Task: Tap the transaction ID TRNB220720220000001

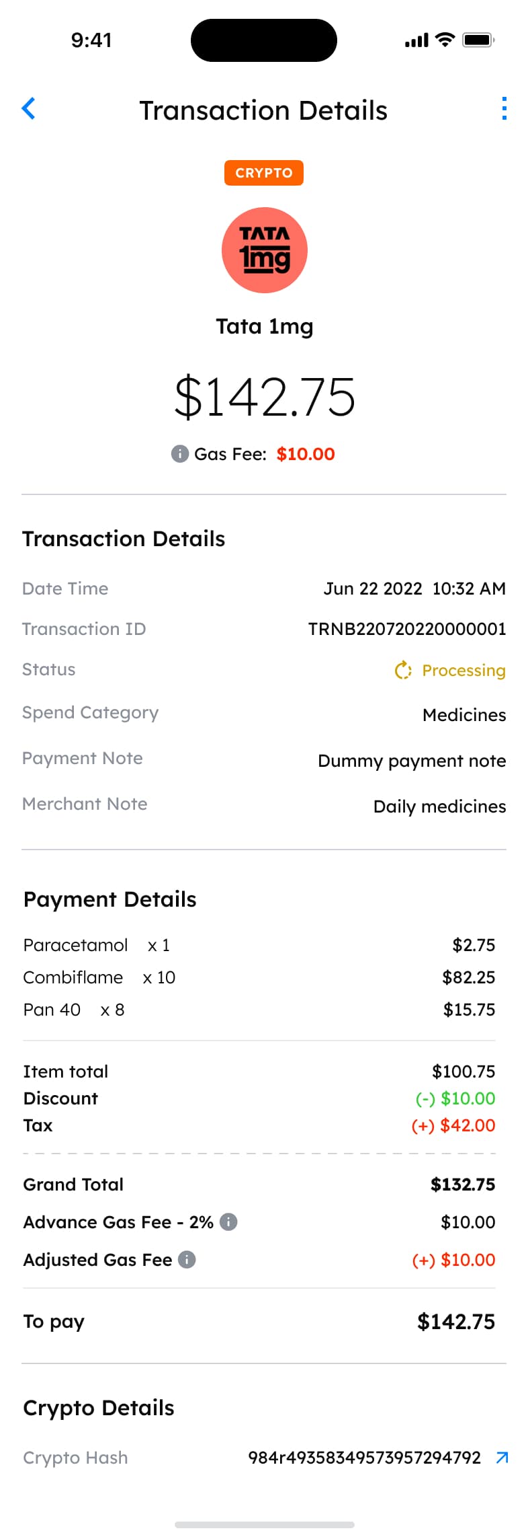Action: tap(406, 629)
